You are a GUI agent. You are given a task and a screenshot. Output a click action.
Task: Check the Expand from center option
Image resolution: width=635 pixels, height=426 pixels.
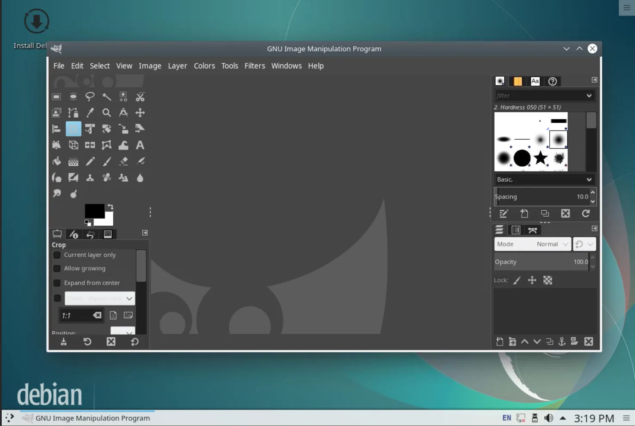57,283
